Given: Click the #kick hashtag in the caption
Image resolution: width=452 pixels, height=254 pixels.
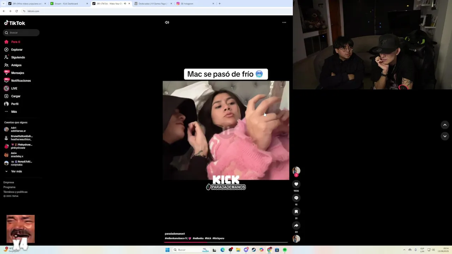Looking at the screenshot, I should click(208, 238).
